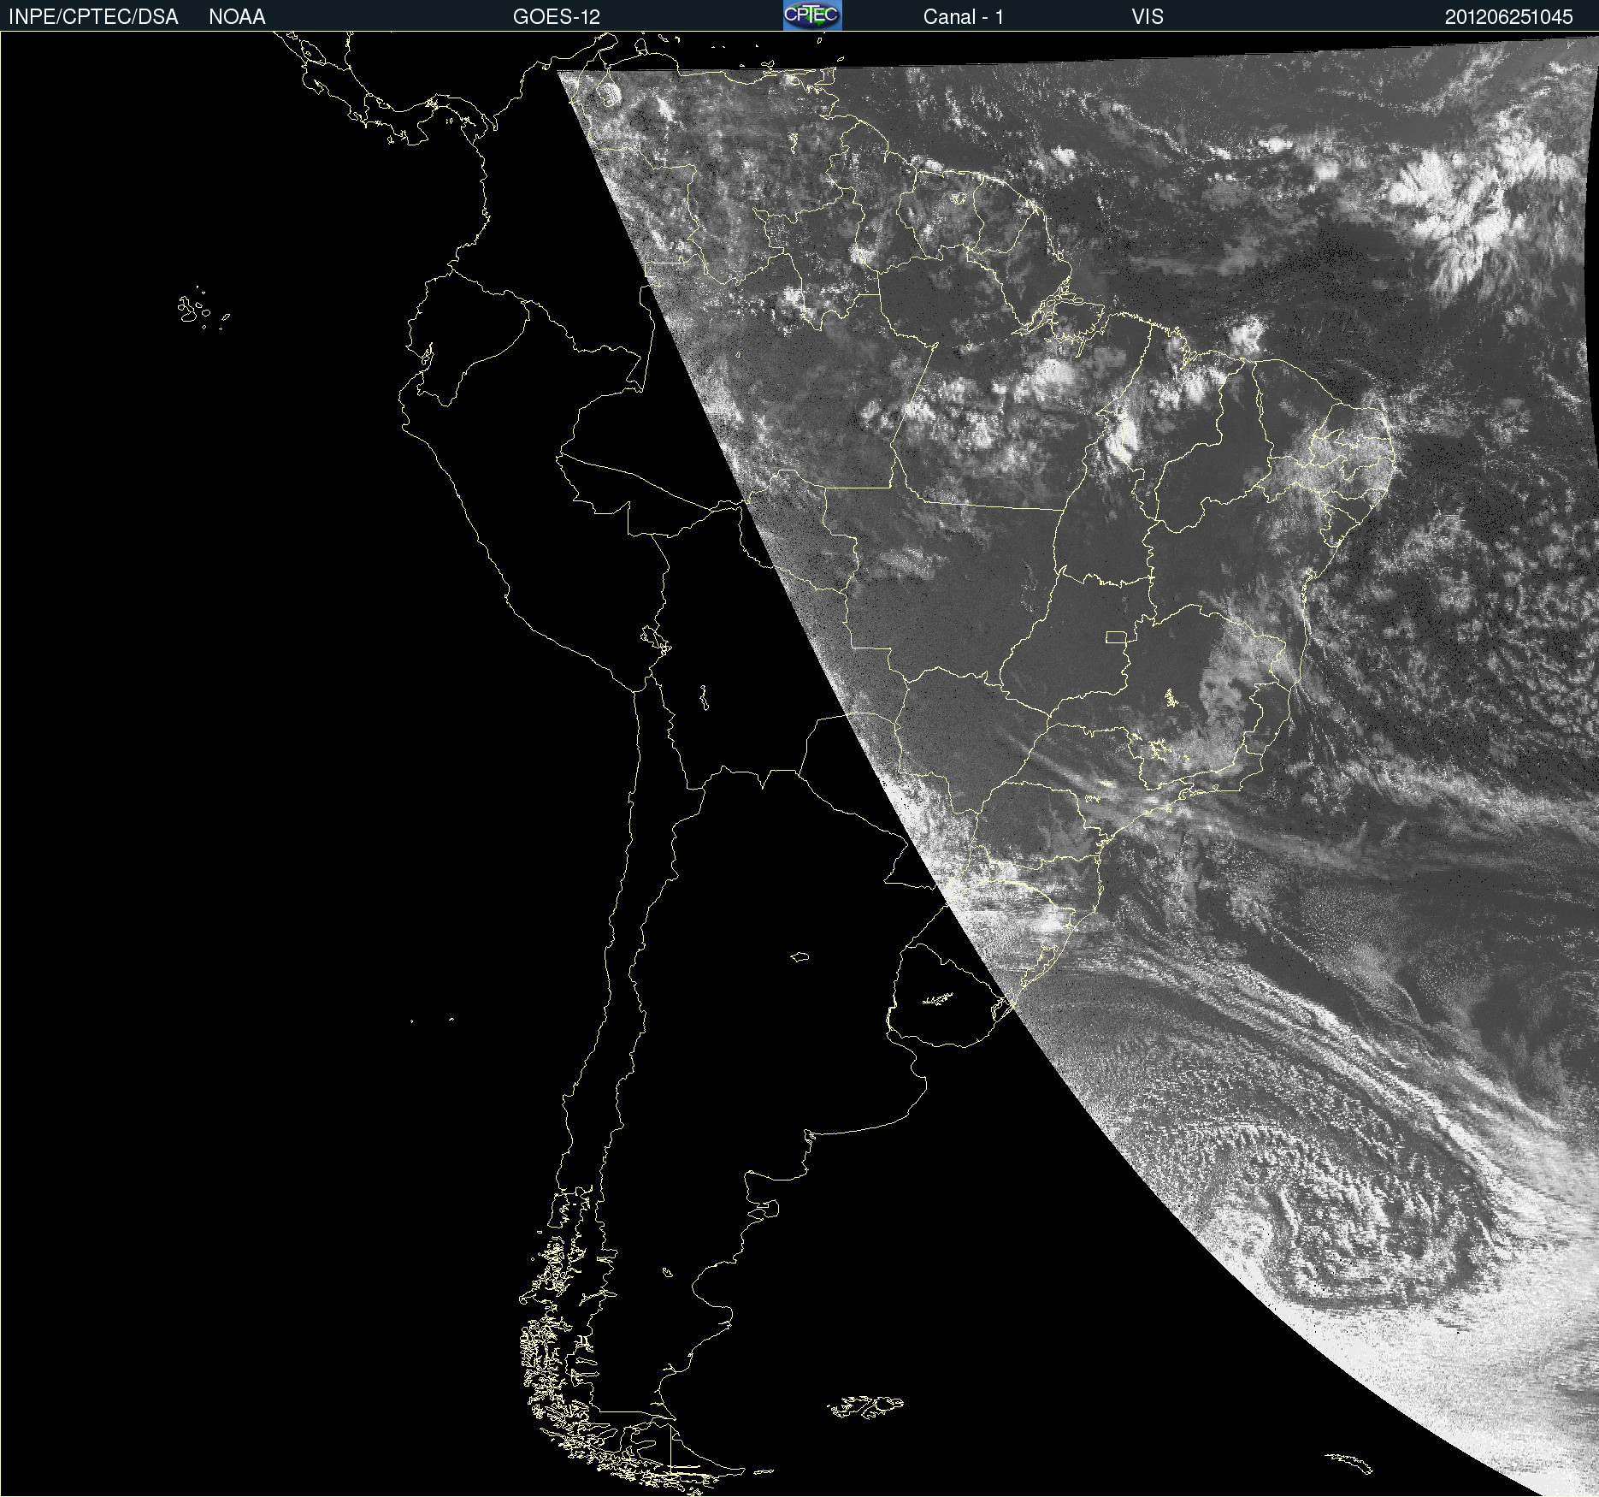
Task: Click the NOAA label in header
Action: (x=237, y=17)
